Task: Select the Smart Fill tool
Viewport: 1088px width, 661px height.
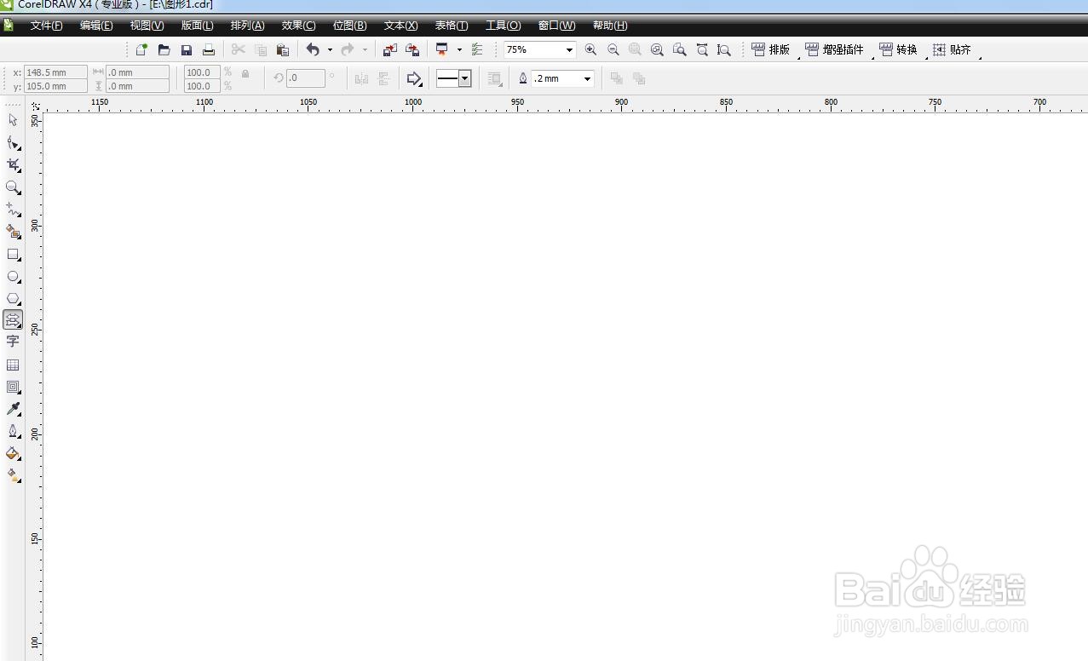Action: (x=13, y=232)
